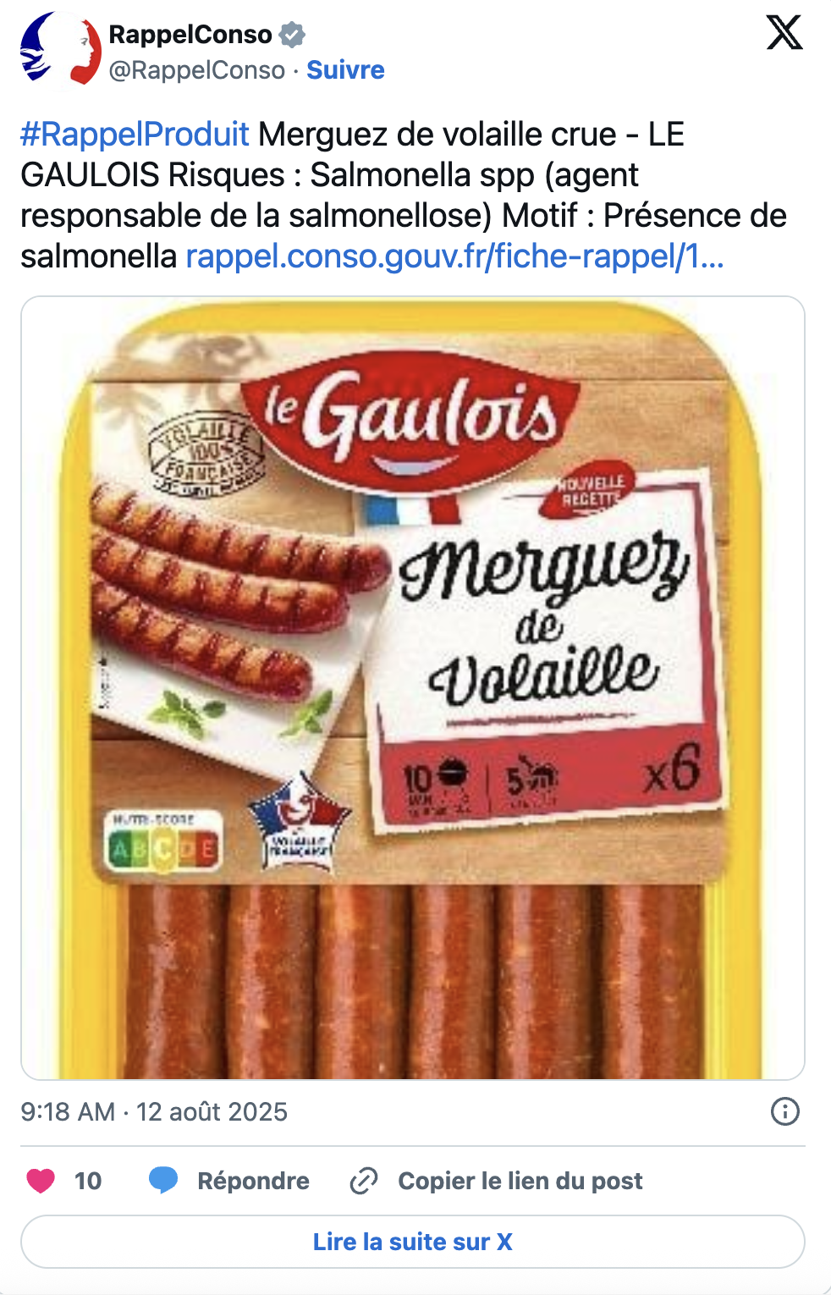Click the tweet text about Salmonella
831x1295 pixels.
pos(404,195)
